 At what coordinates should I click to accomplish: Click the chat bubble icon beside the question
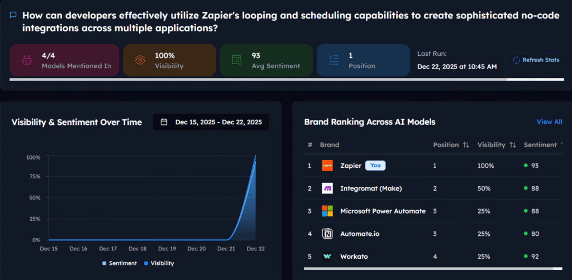tap(13, 15)
